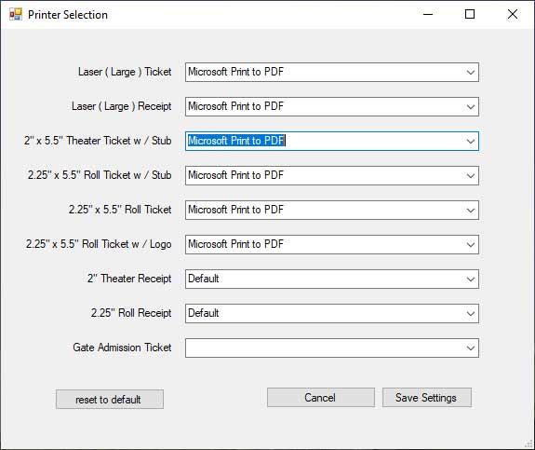Click inside the highlighted Theater Ticket printer text field

[324, 141]
